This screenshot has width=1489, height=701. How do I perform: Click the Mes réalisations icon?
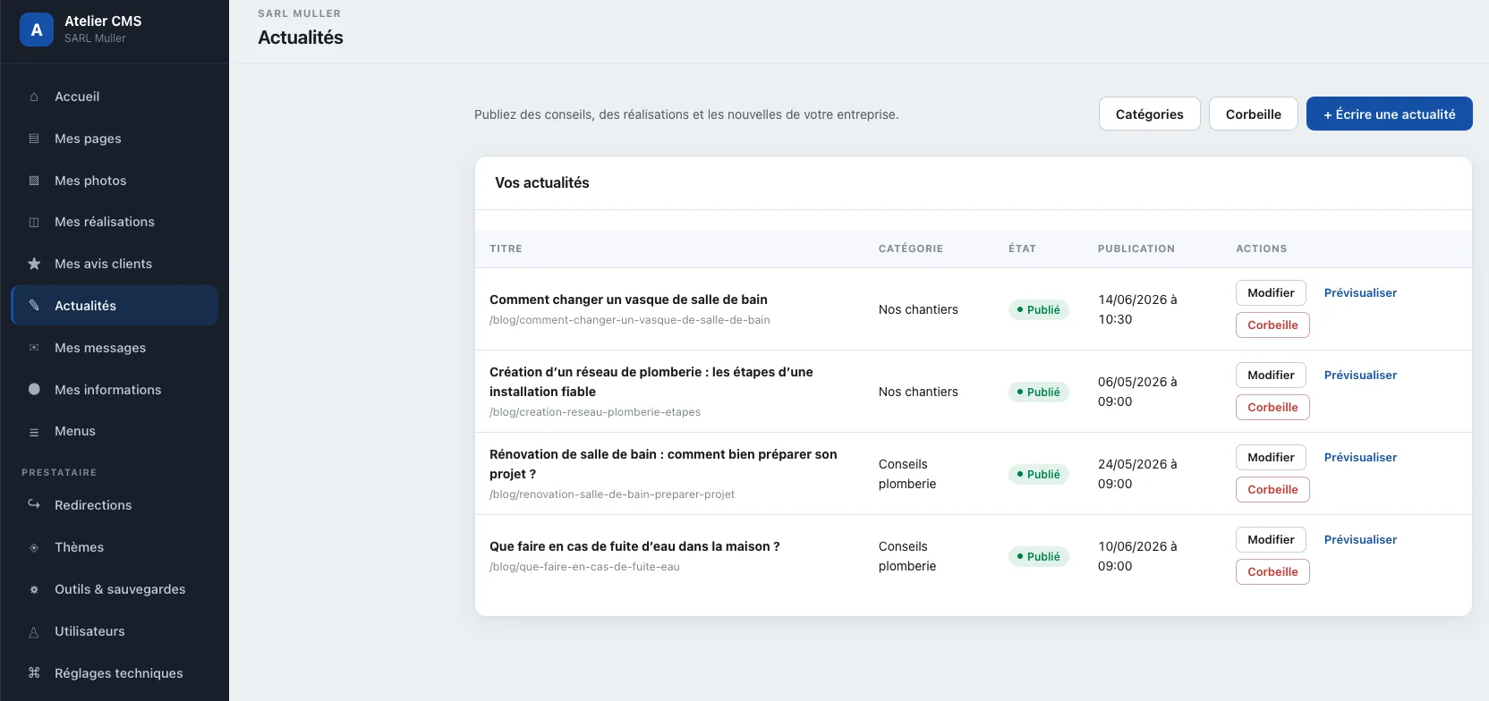click(34, 222)
